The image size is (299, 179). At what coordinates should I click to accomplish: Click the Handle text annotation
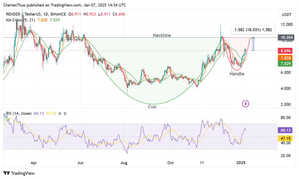point(237,74)
